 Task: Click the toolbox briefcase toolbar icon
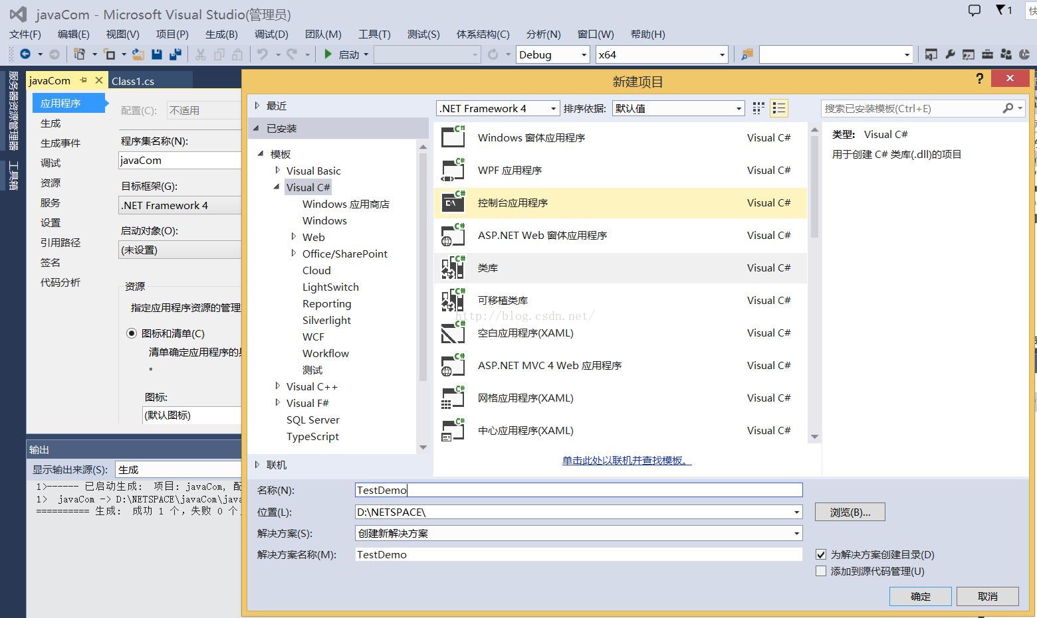pyautogui.click(x=987, y=54)
